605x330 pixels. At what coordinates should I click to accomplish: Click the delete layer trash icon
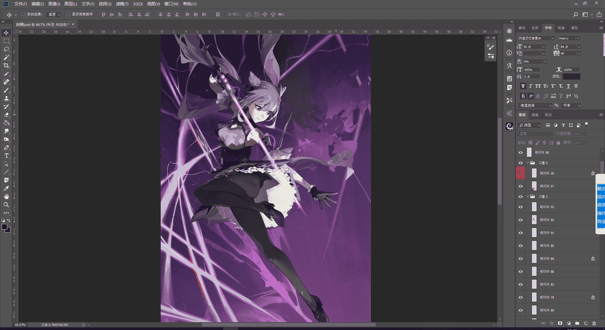tap(594, 323)
